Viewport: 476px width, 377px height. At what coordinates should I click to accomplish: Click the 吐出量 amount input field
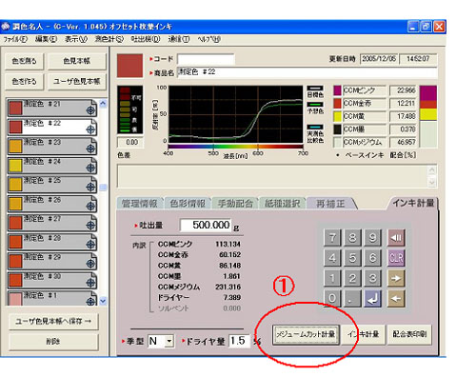coord(206,225)
